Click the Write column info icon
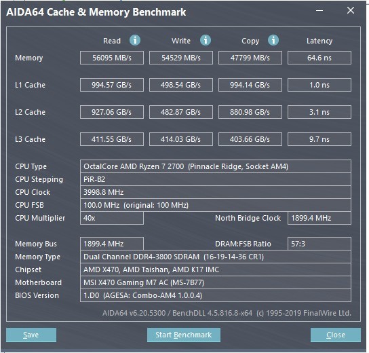This screenshot has height=353, width=369. click(x=206, y=40)
